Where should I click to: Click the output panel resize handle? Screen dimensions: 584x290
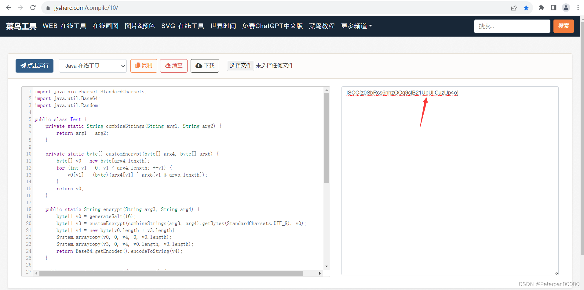[x=556, y=273]
